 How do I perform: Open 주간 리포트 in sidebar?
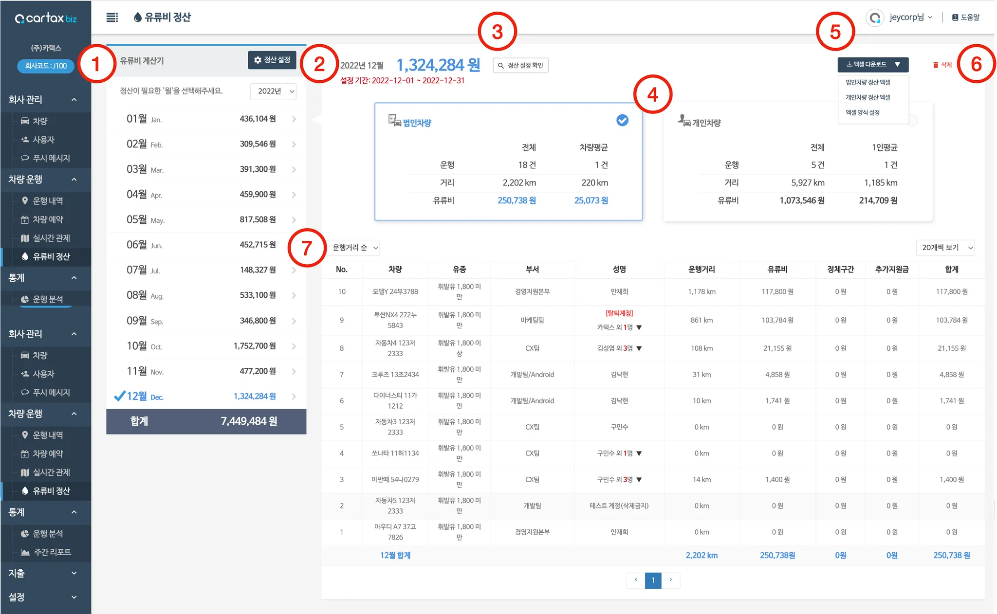[x=52, y=552]
